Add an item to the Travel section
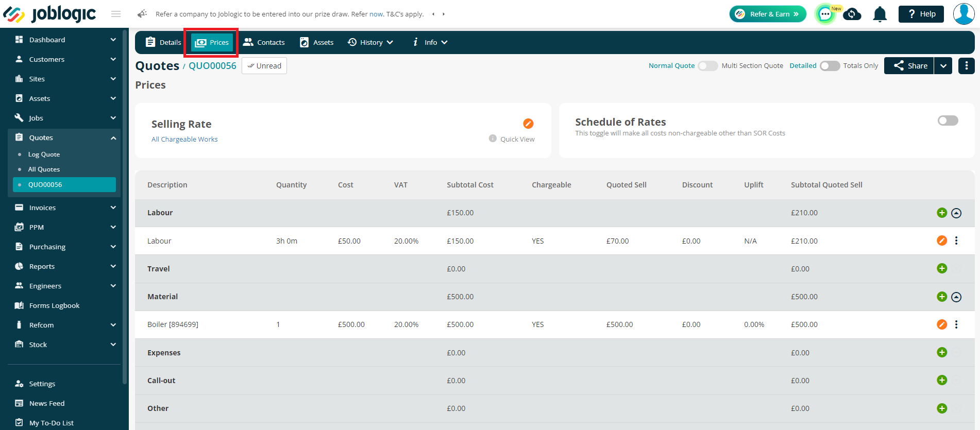Screen dimensions: 980x430 (942, 268)
